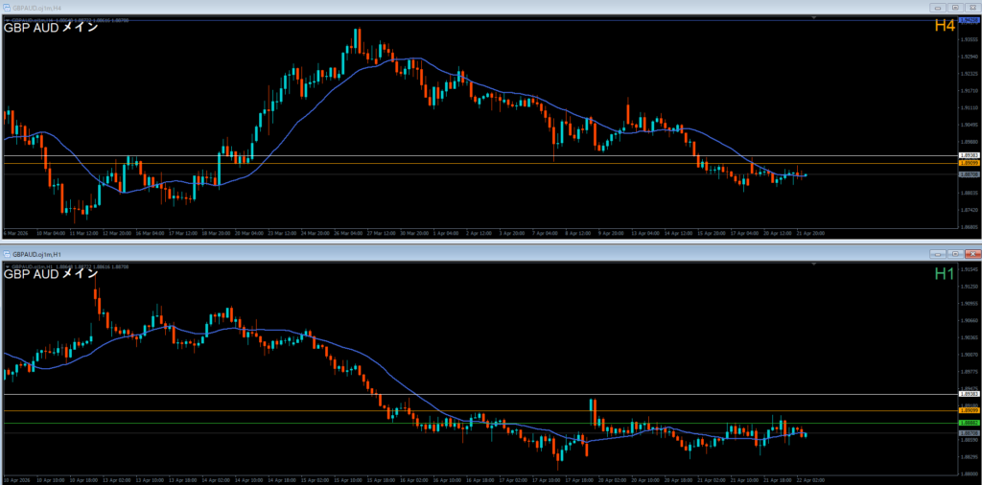Select the green H1 timeframe label
This screenshot has width=982, height=485.
tap(945, 274)
